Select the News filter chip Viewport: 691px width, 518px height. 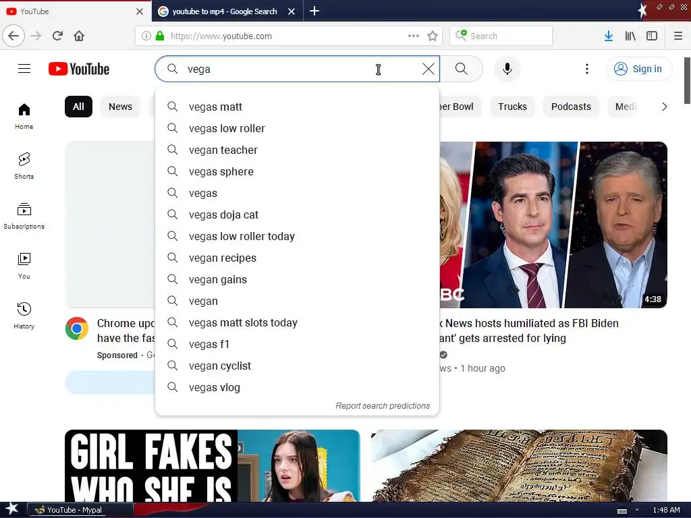[120, 107]
